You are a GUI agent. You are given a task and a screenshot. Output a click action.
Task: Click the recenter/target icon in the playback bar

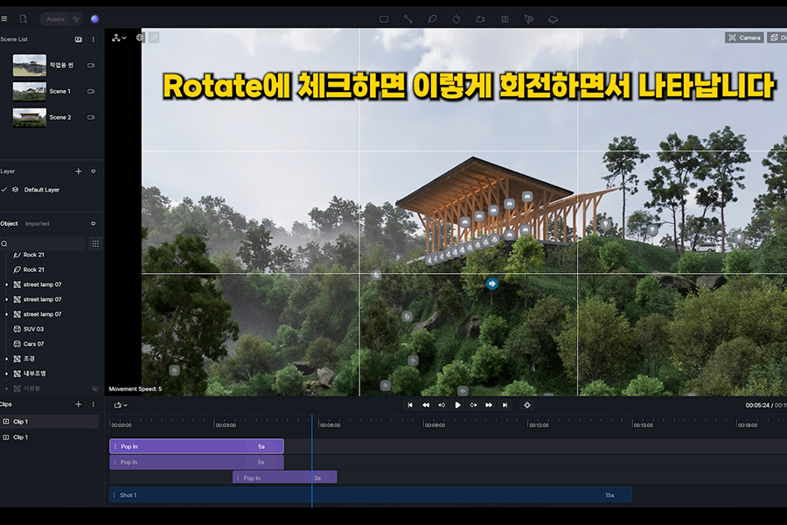pyautogui.click(x=527, y=405)
